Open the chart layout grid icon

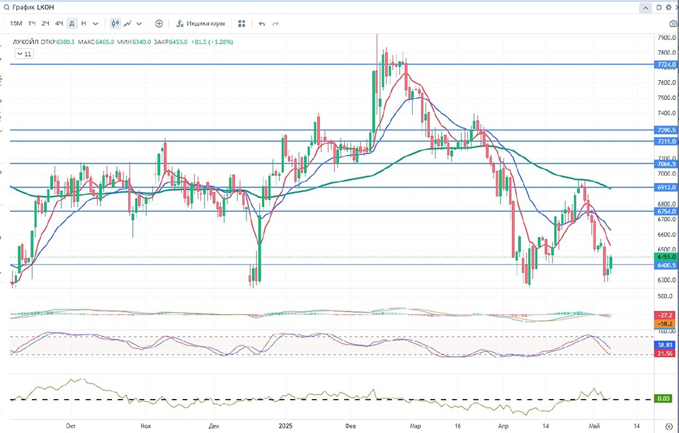coord(242,23)
